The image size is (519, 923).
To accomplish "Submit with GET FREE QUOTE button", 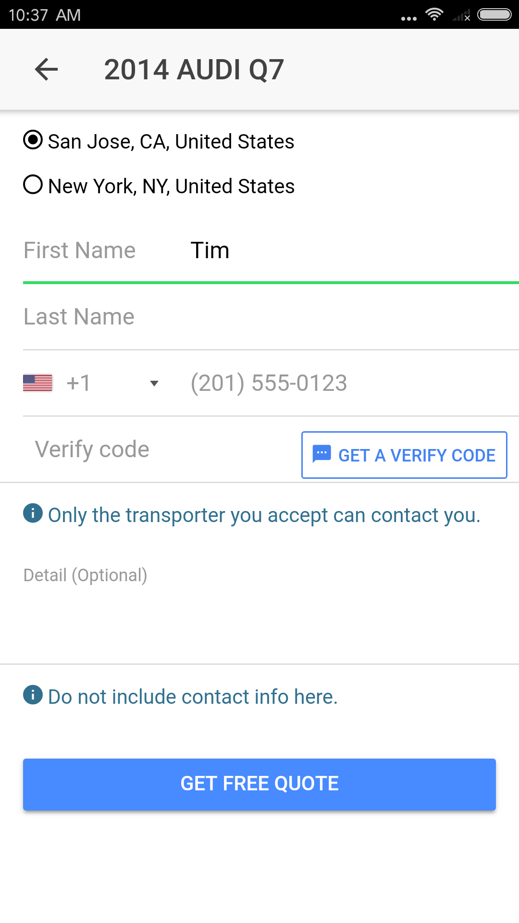I will click(259, 784).
